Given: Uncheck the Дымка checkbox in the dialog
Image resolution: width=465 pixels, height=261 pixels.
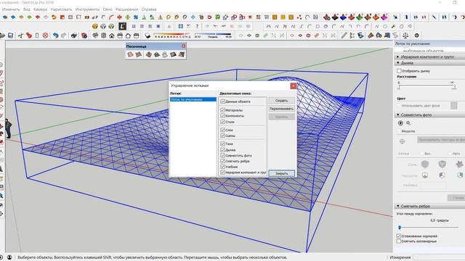Looking at the screenshot, I should 223,150.
